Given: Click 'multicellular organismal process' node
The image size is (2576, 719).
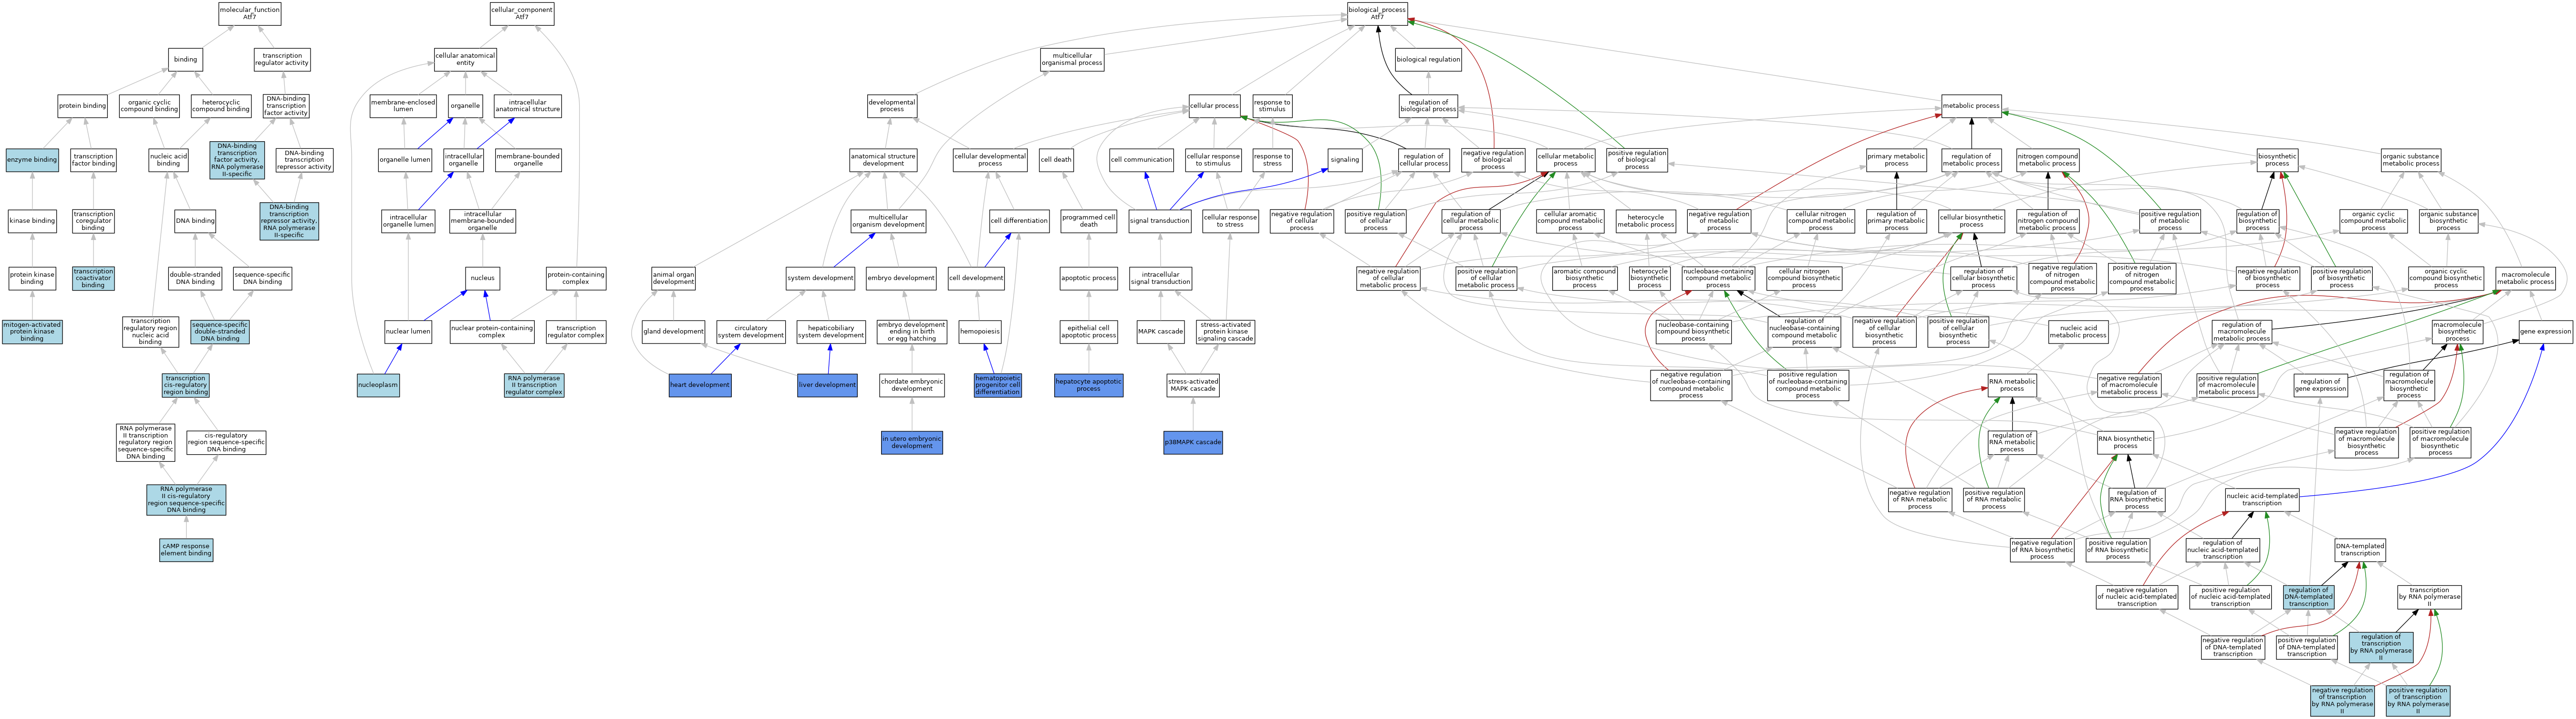Looking at the screenshot, I should (1072, 60).
